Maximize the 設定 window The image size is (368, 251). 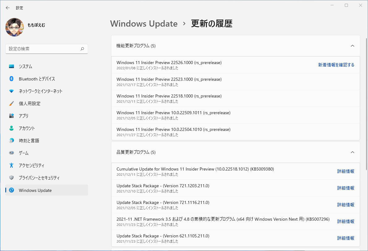pyautogui.click(x=346, y=5)
